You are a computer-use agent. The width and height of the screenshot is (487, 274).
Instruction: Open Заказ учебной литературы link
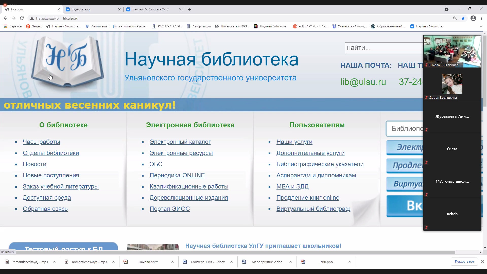pyautogui.click(x=61, y=186)
